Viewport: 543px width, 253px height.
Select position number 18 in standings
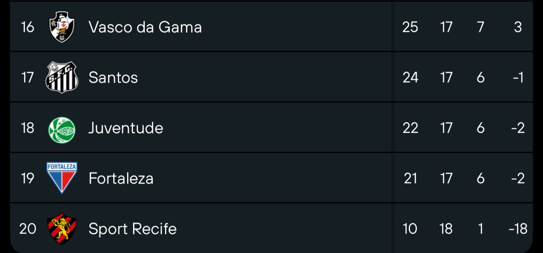[28, 128]
